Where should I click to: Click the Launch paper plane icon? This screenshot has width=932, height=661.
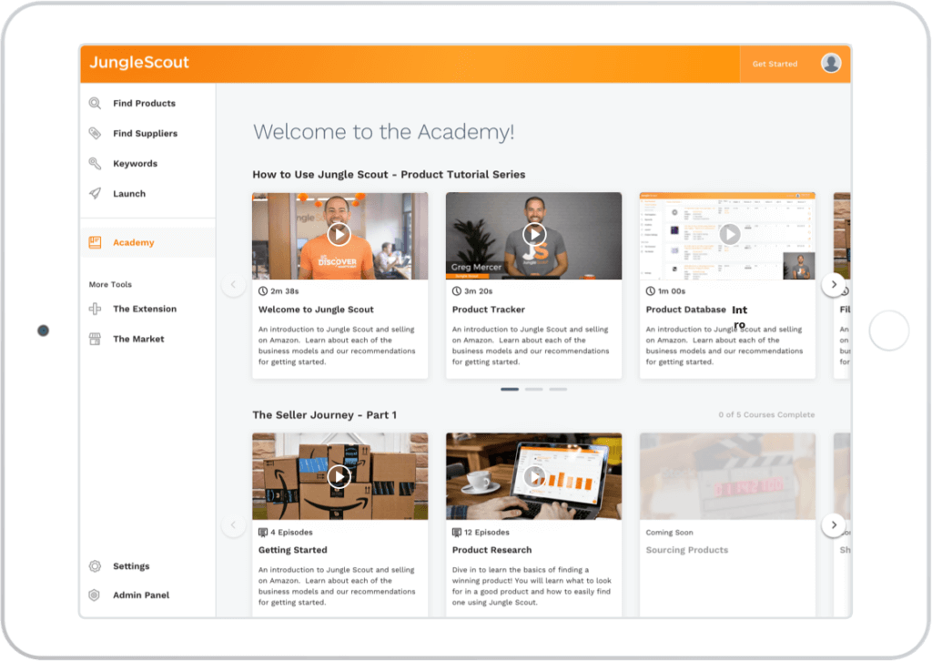click(x=95, y=194)
